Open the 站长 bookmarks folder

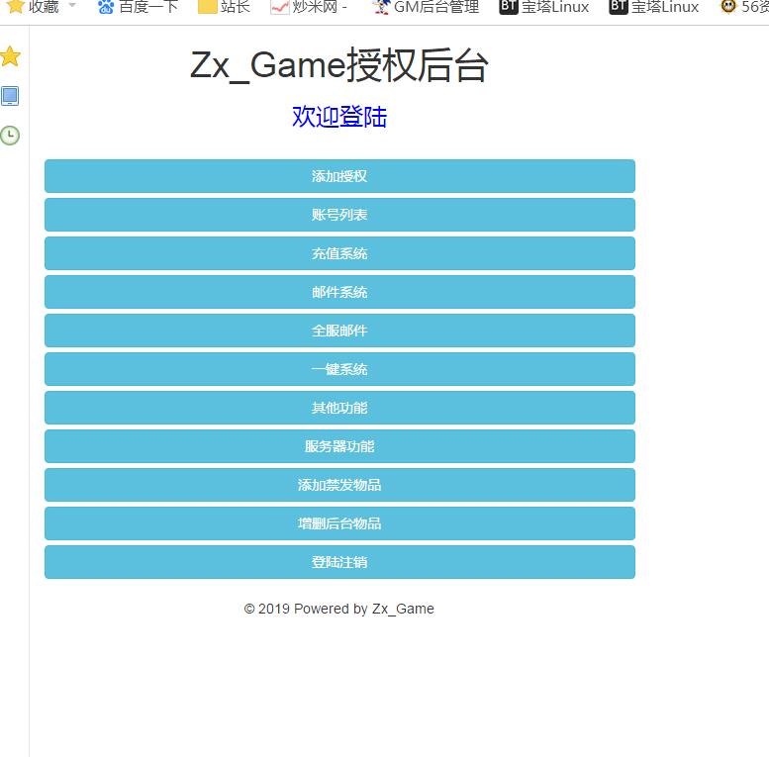224,7
